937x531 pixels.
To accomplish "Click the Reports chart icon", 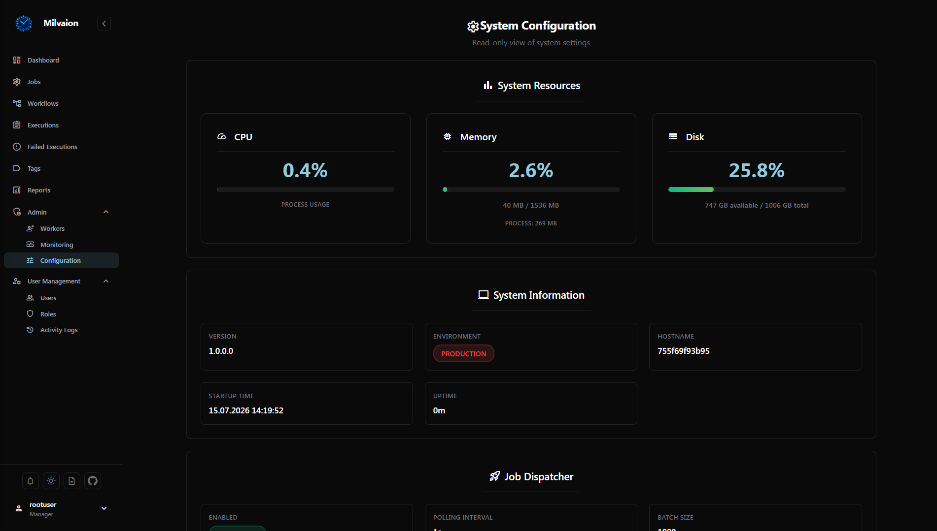I will click(17, 190).
